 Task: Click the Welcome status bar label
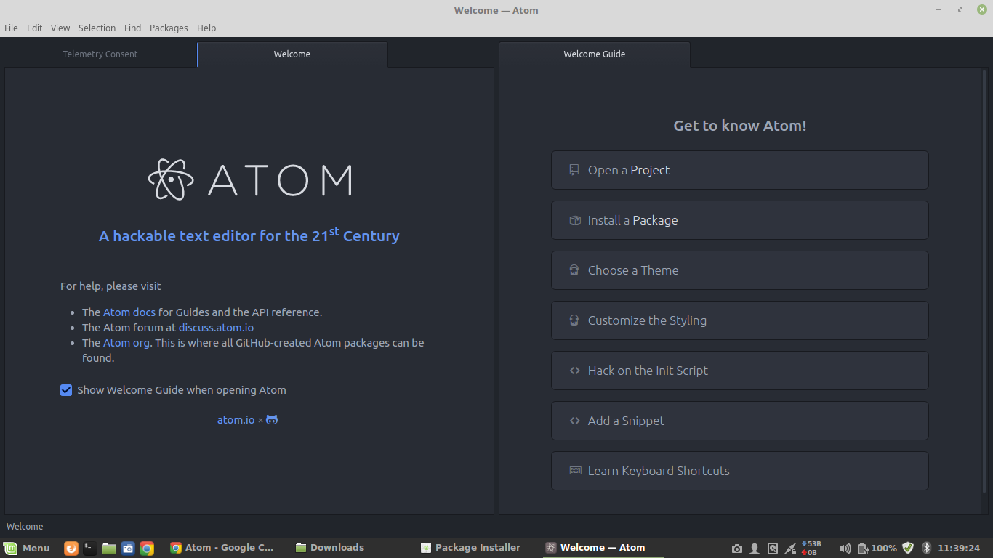(x=25, y=527)
